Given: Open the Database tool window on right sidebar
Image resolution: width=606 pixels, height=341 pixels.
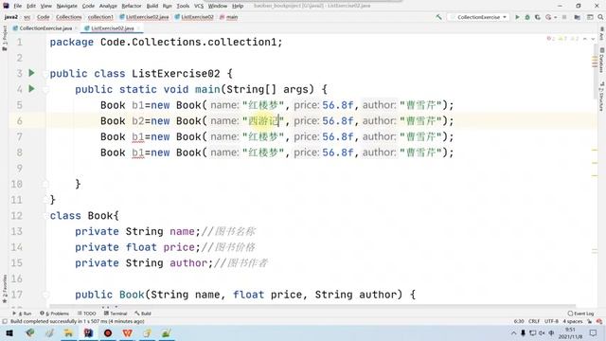Looking at the screenshot, I should pyautogui.click(x=602, y=60).
